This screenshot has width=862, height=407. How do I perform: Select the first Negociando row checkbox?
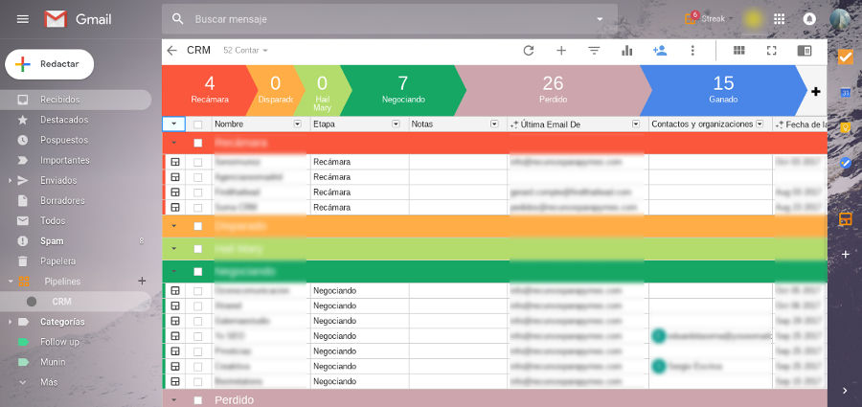click(x=198, y=291)
